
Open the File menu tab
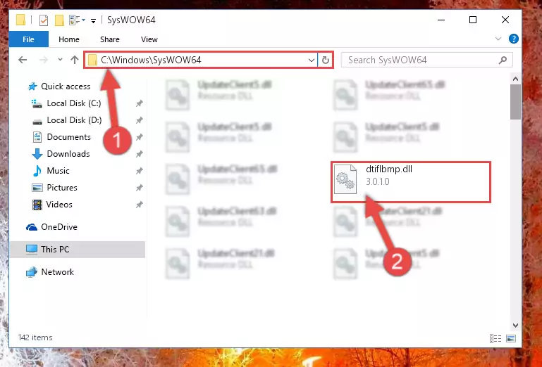click(x=28, y=39)
